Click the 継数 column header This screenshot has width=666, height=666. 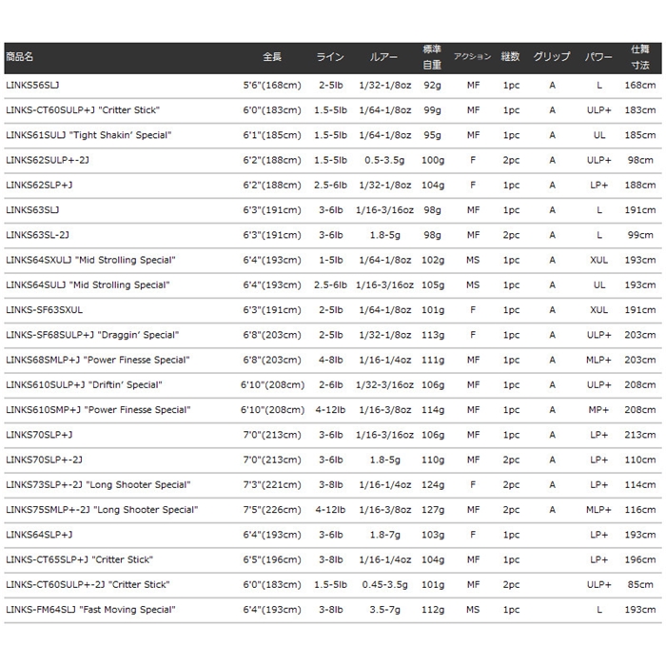(x=510, y=57)
